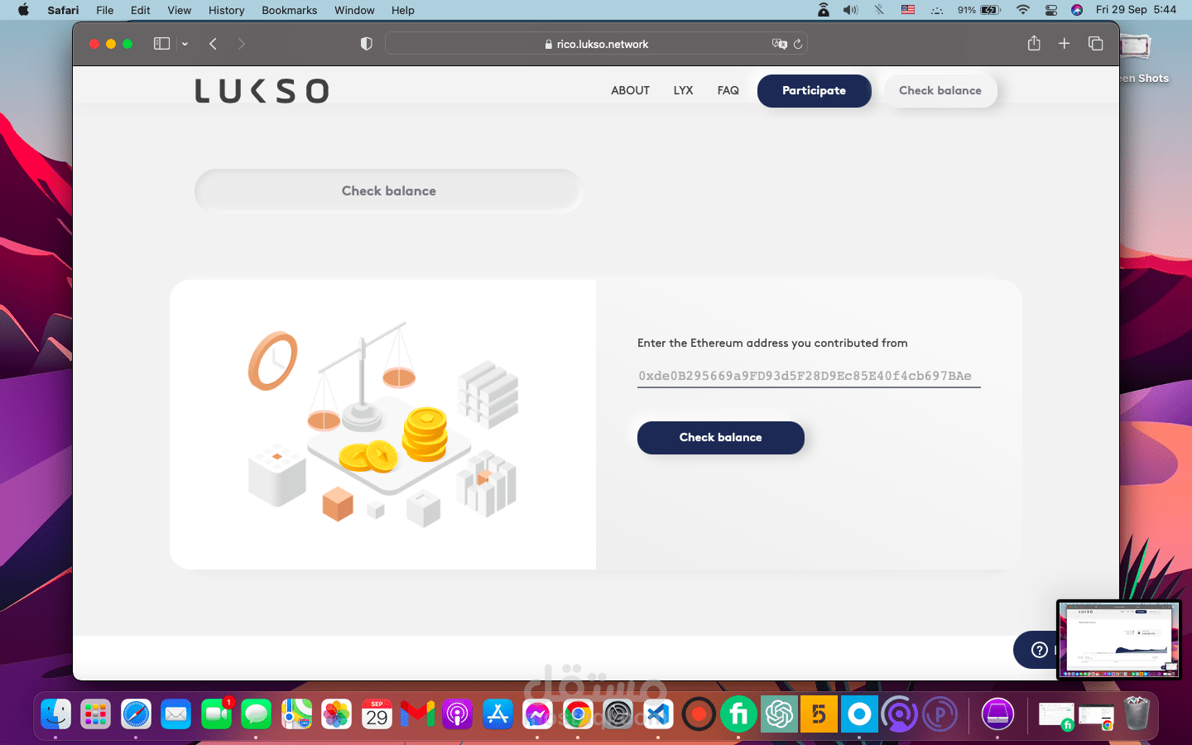The width and height of the screenshot is (1192, 745).
Task: Open the Help menu
Action: coord(403,10)
